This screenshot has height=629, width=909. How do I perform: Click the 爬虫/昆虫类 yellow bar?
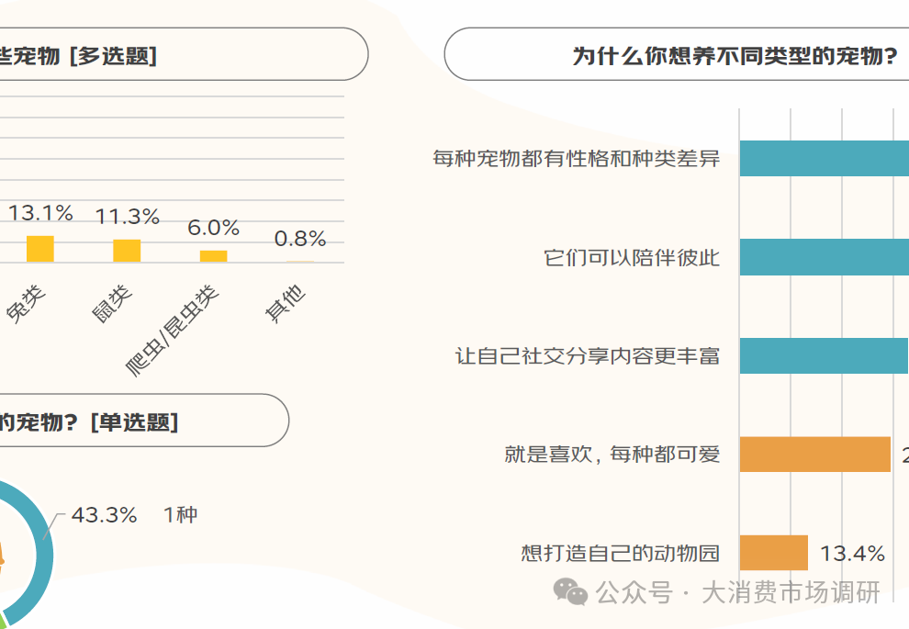click(213, 256)
